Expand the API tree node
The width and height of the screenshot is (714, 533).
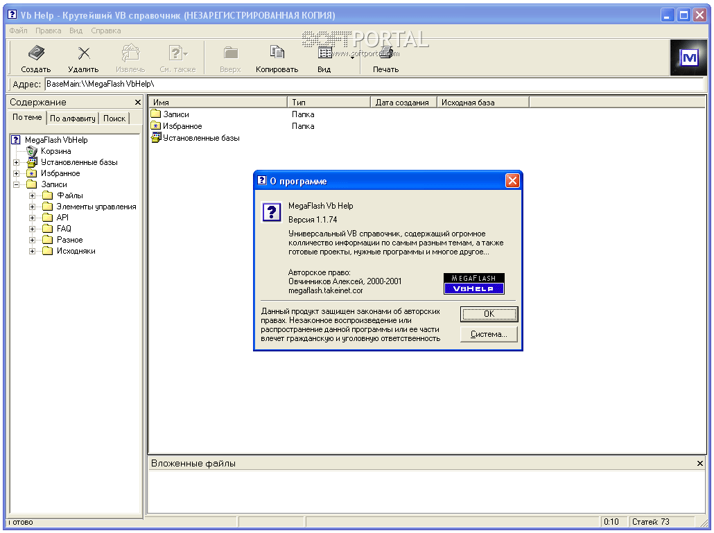tap(33, 218)
